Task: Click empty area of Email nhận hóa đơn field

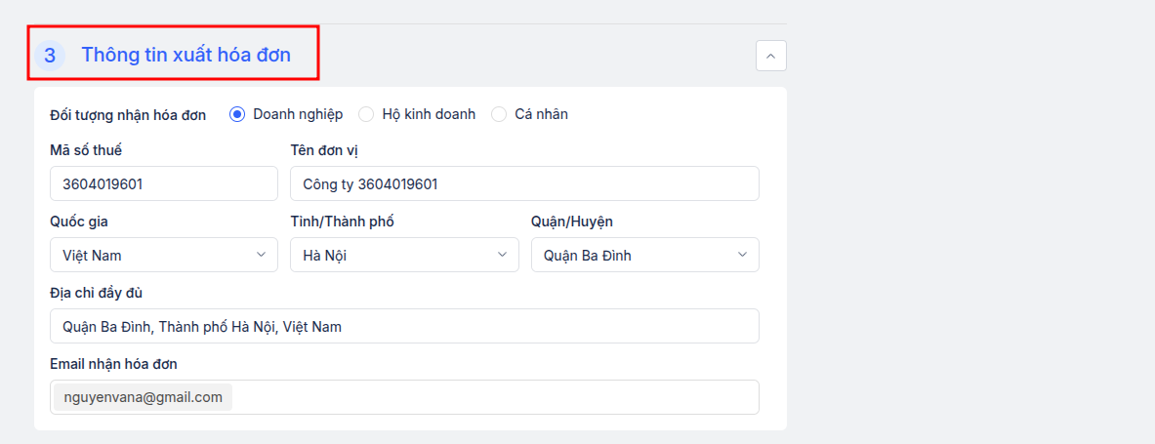Action: 493,397
